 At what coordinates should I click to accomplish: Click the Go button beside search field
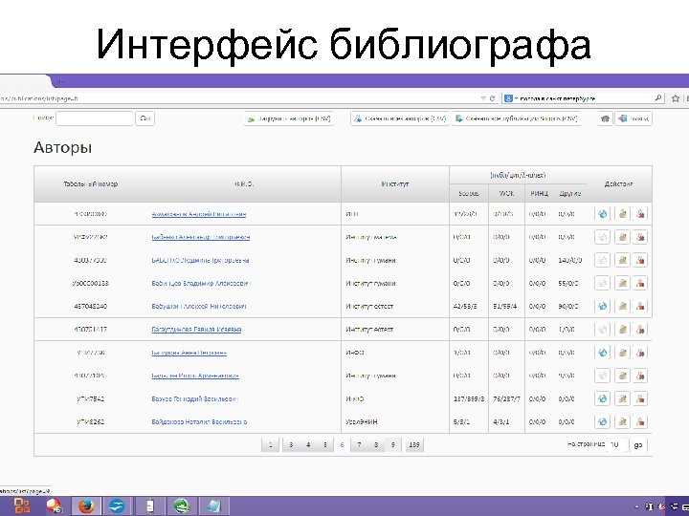pyautogui.click(x=145, y=118)
